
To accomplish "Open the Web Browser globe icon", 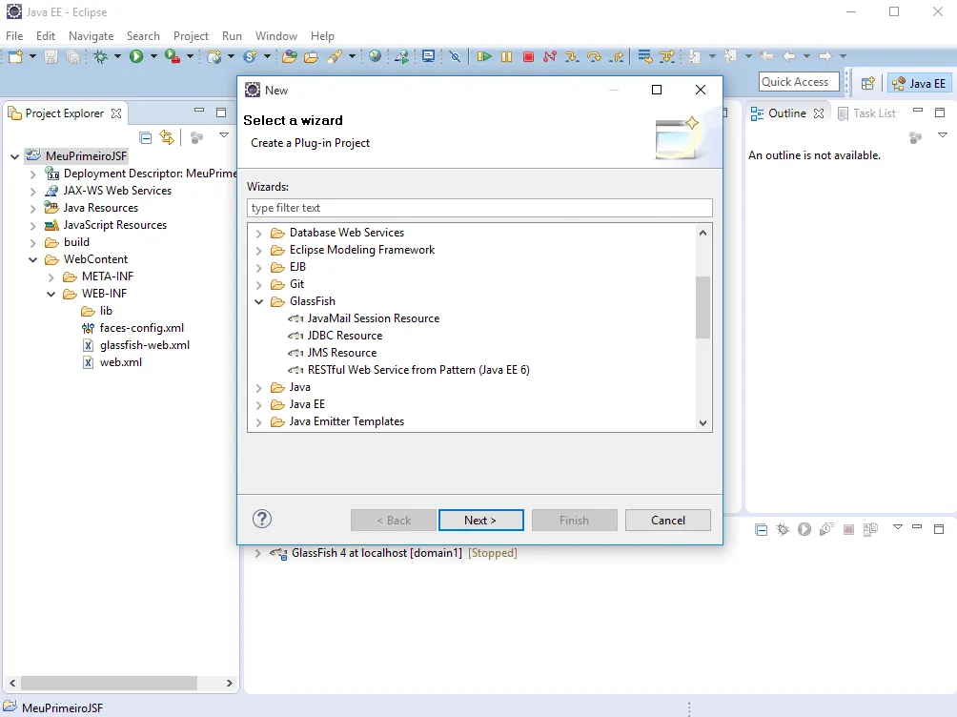I will click(x=376, y=57).
